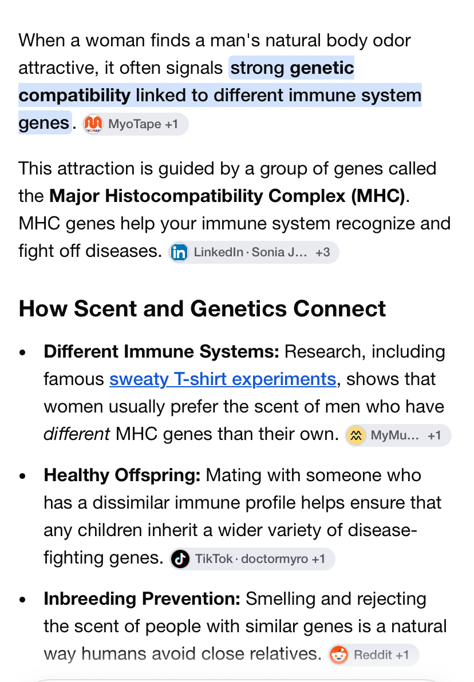Tap the italic word different
The image size is (474, 682).
point(77,434)
